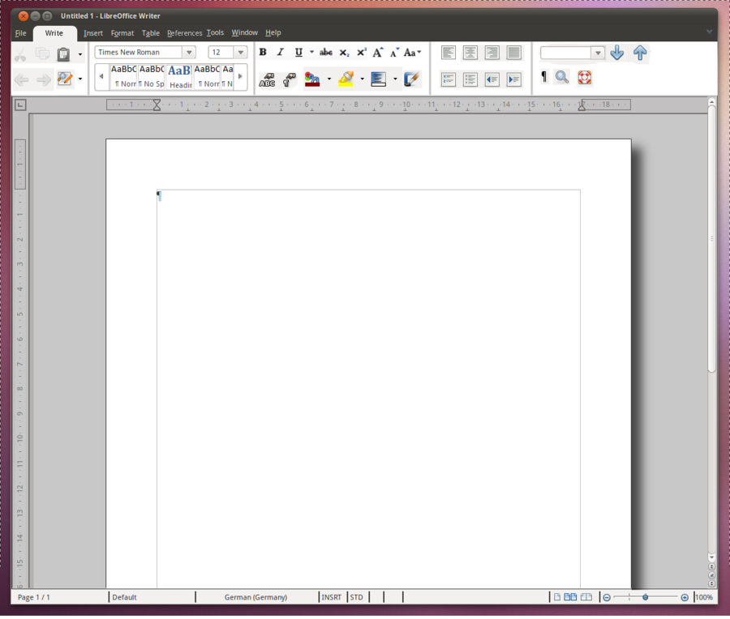The image size is (730, 619).
Task: Open the Table menu
Action: click(151, 33)
